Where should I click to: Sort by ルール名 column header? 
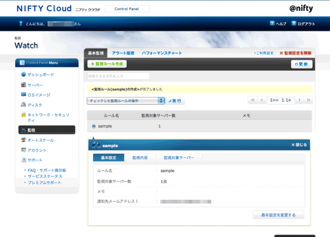(111, 116)
